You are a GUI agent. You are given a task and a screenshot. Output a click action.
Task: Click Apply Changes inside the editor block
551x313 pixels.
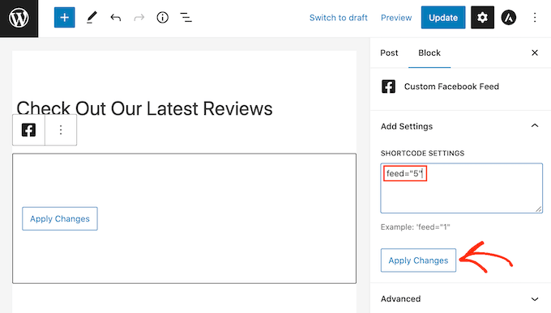(x=60, y=218)
